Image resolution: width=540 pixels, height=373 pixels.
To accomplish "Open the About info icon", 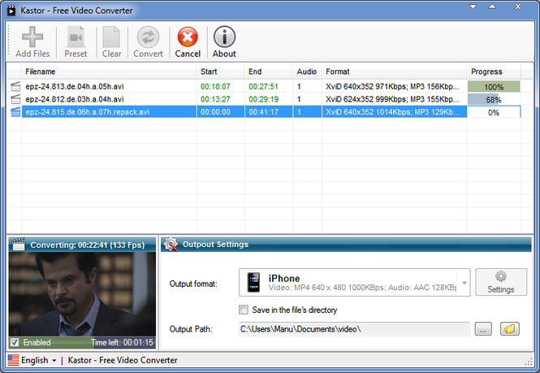I will [x=224, y=37].
